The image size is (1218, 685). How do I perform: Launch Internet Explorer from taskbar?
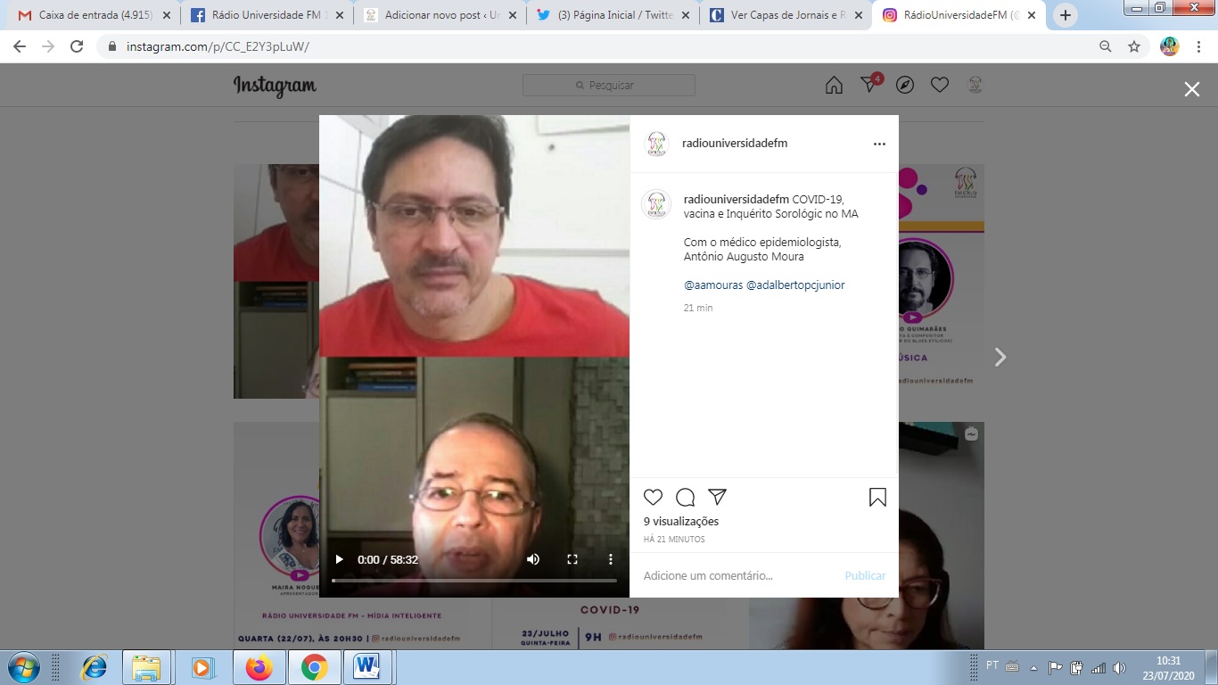coord(94,667)
